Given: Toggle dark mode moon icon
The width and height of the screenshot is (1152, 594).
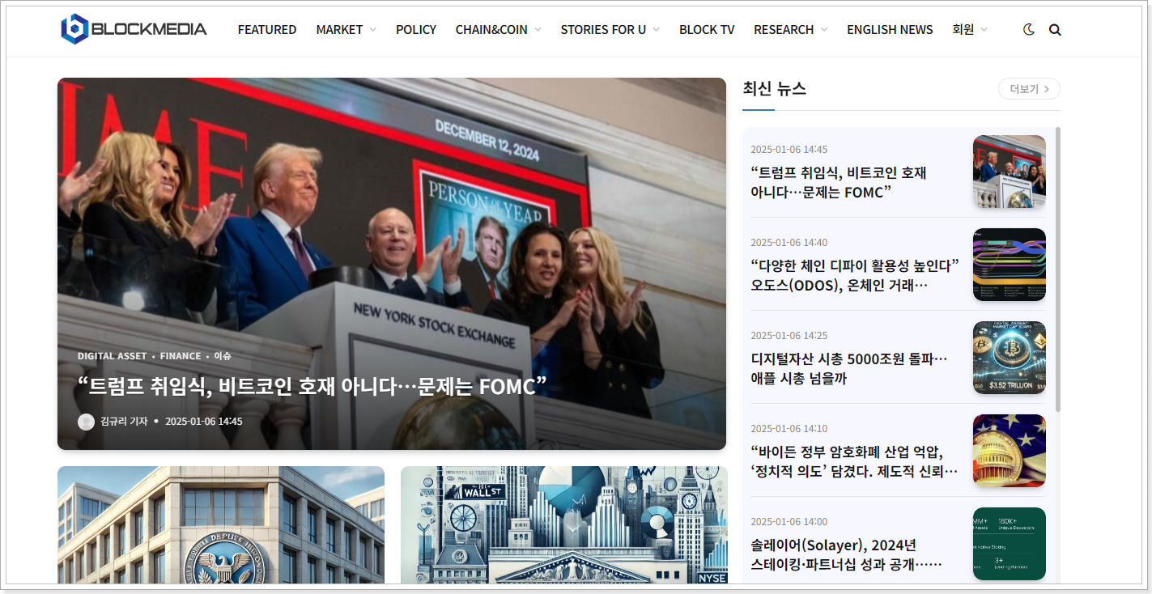Looking at the screenshot, I should pyautogui.click(x=1029, y=29).
